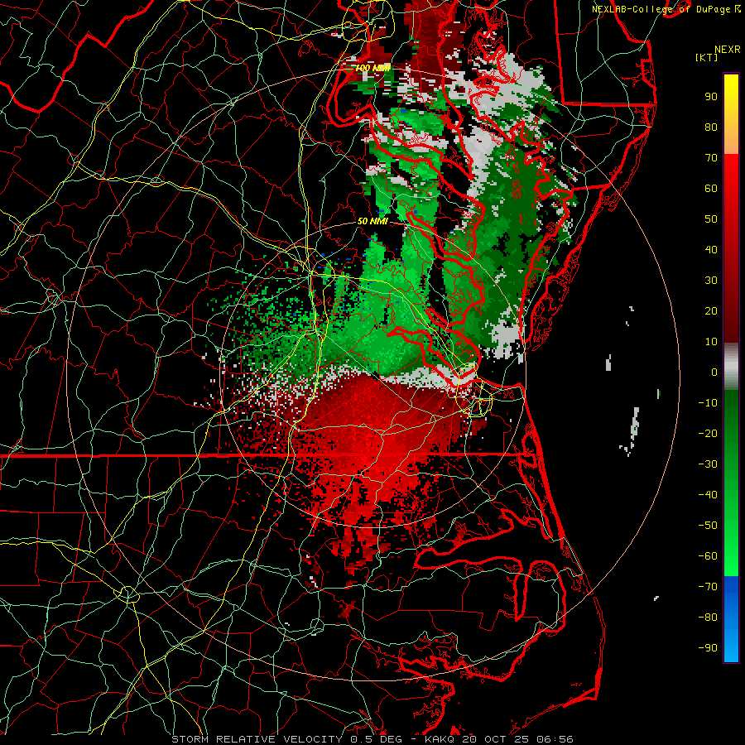This screenshot has width=745, height=745.
Task: Click the 30 value on velocity scale
Action: [x=711, y=281]
